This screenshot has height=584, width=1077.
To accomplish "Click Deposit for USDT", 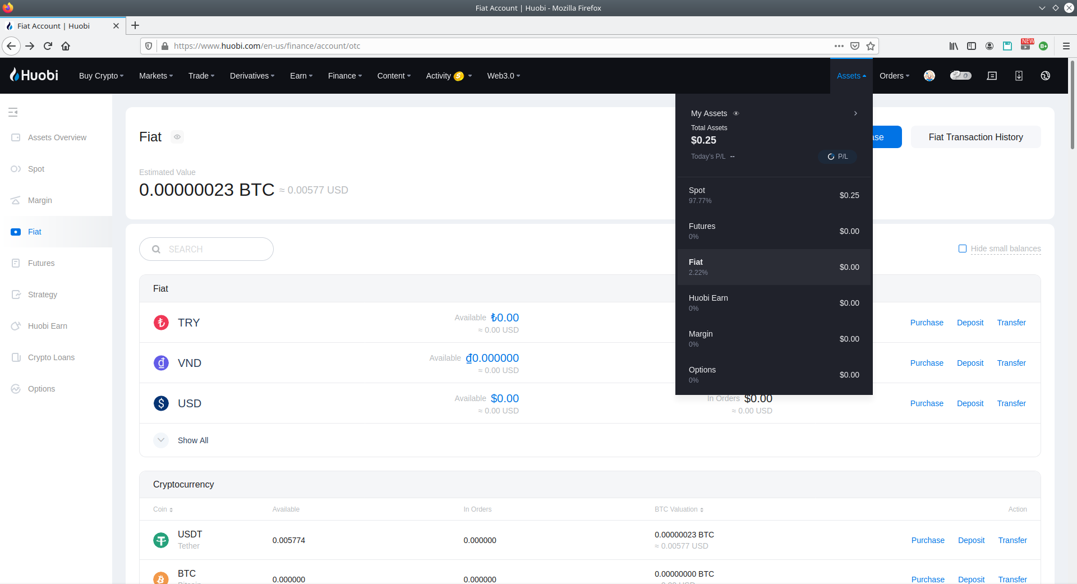I will (971, 540).
